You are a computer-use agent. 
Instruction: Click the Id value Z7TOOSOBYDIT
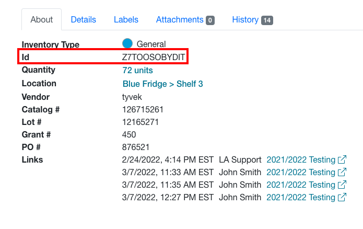tap(154, 57)
